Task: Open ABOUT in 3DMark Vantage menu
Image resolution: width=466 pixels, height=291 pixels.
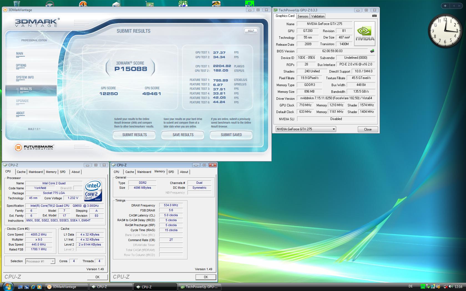Action: tap(20, 113)
